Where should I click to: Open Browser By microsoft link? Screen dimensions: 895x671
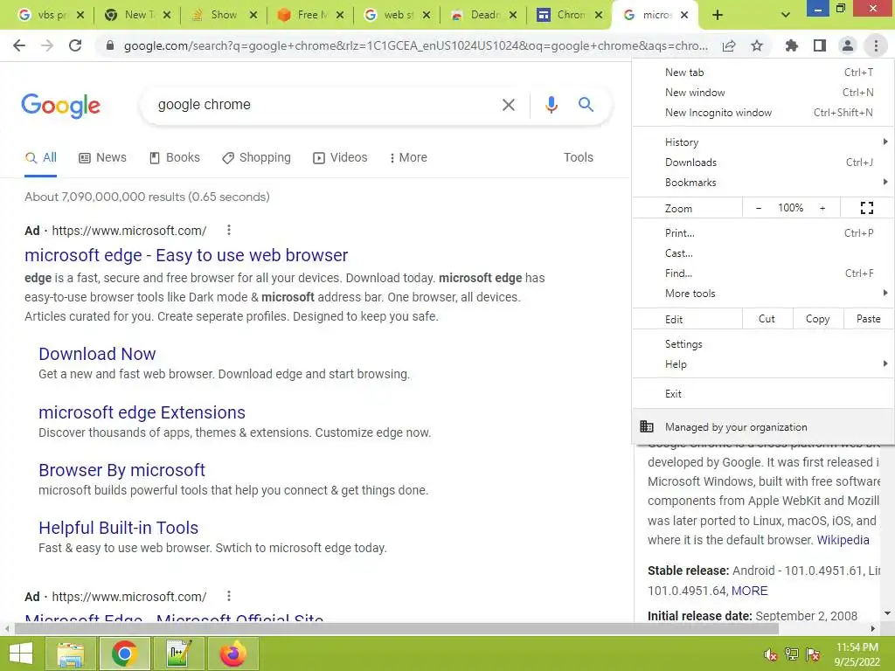pos(121,469)
